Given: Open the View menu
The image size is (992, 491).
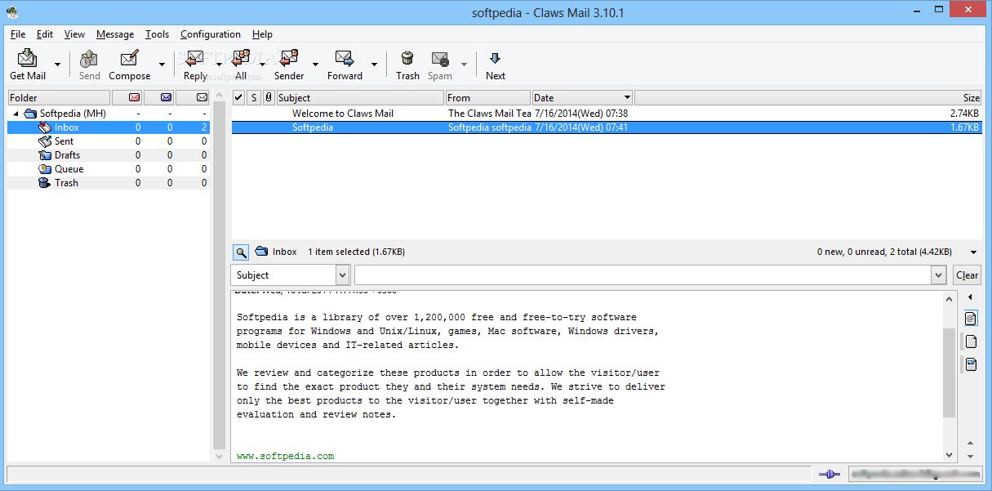Looking at the screenshot, I should (74, 34).
